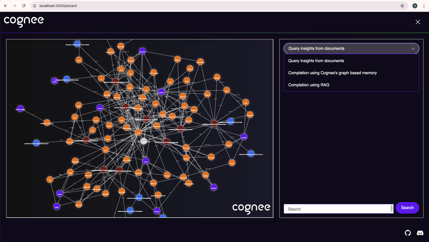Image resolution: width=429 pixels, height=242 pixels.
Task: Select the purple 'historical figure' node
Action: click(20, 109)
